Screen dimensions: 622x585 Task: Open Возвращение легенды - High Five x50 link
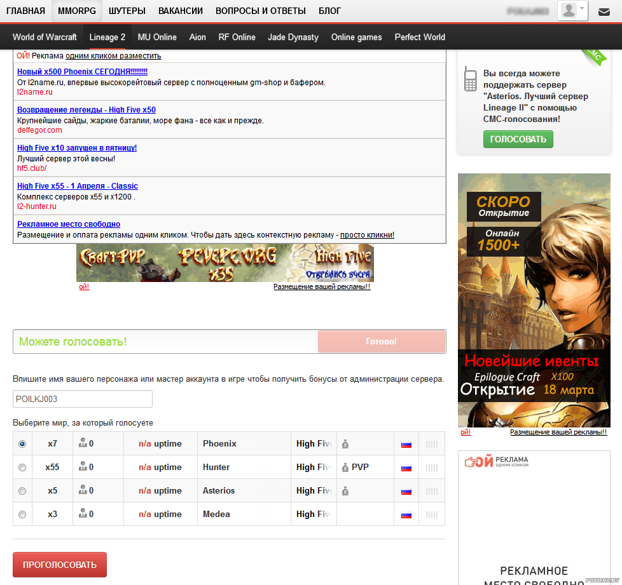click(x=86, y=110)
